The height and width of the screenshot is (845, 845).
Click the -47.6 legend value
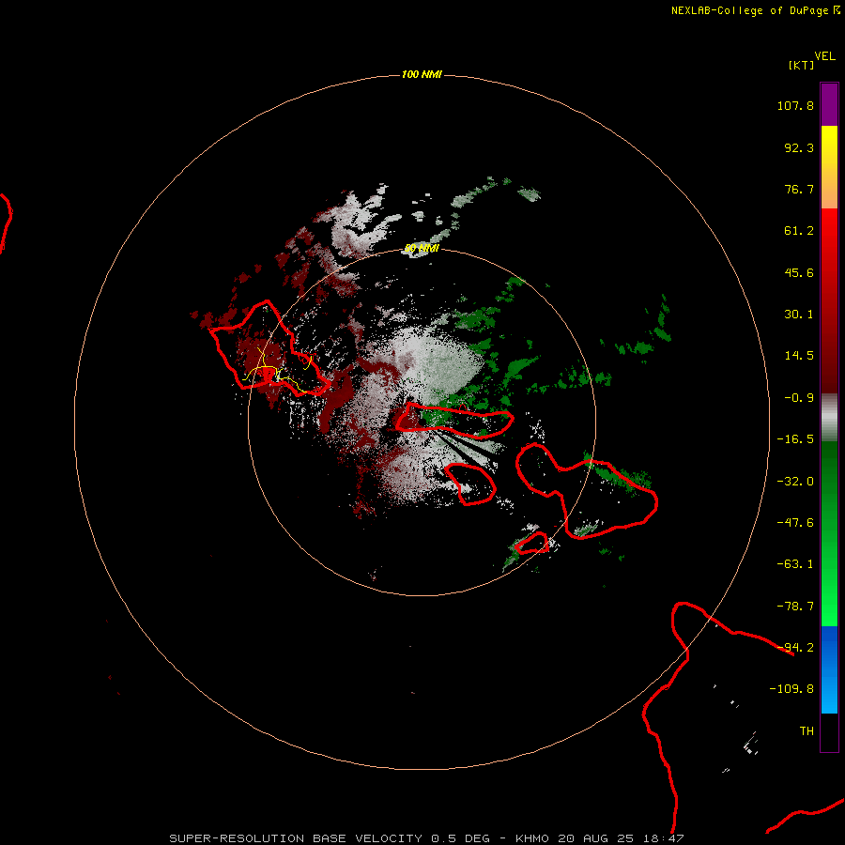point(795,523)
